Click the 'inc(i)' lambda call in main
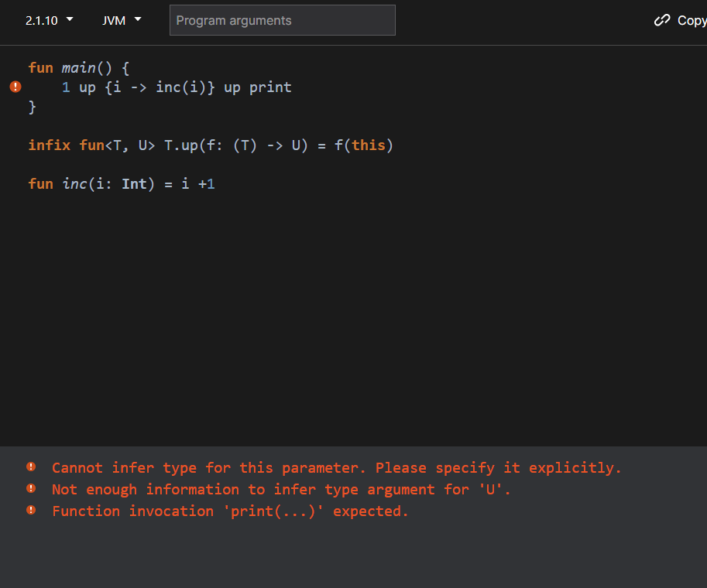This screenshot has height=588, width=707. coord(181,87)
